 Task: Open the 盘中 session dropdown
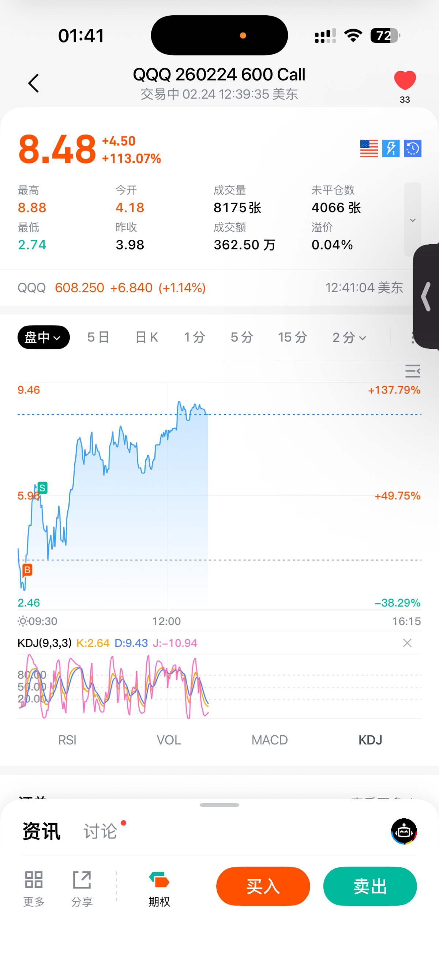(x=43, y=338)
